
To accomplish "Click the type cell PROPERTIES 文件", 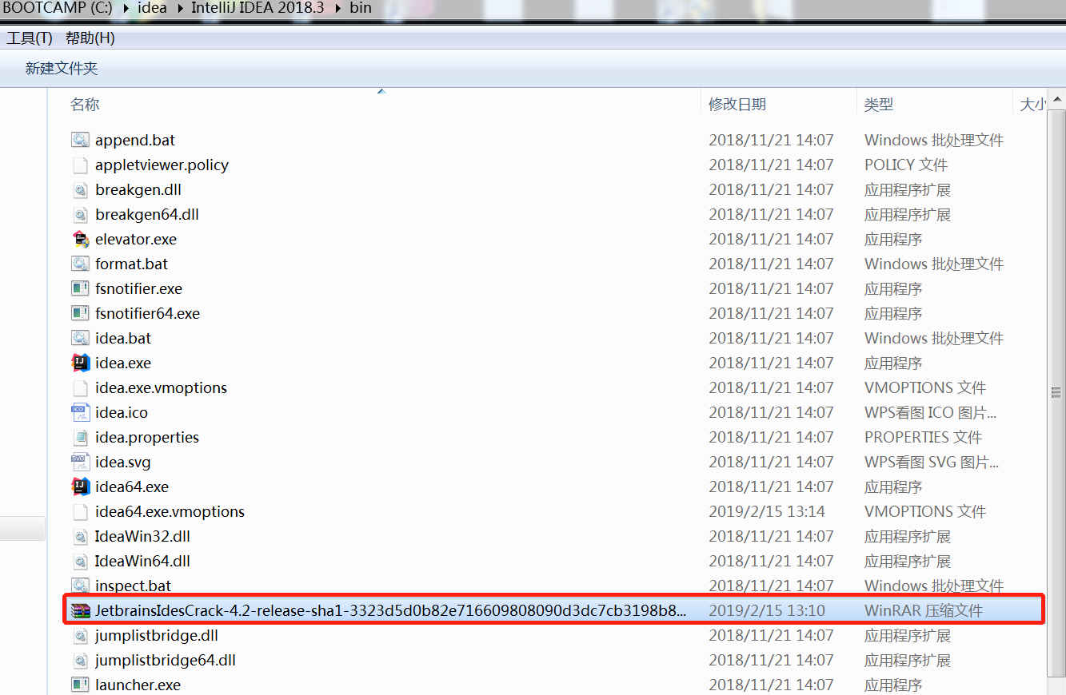I will pyautogui.click(x=923, y=437).
